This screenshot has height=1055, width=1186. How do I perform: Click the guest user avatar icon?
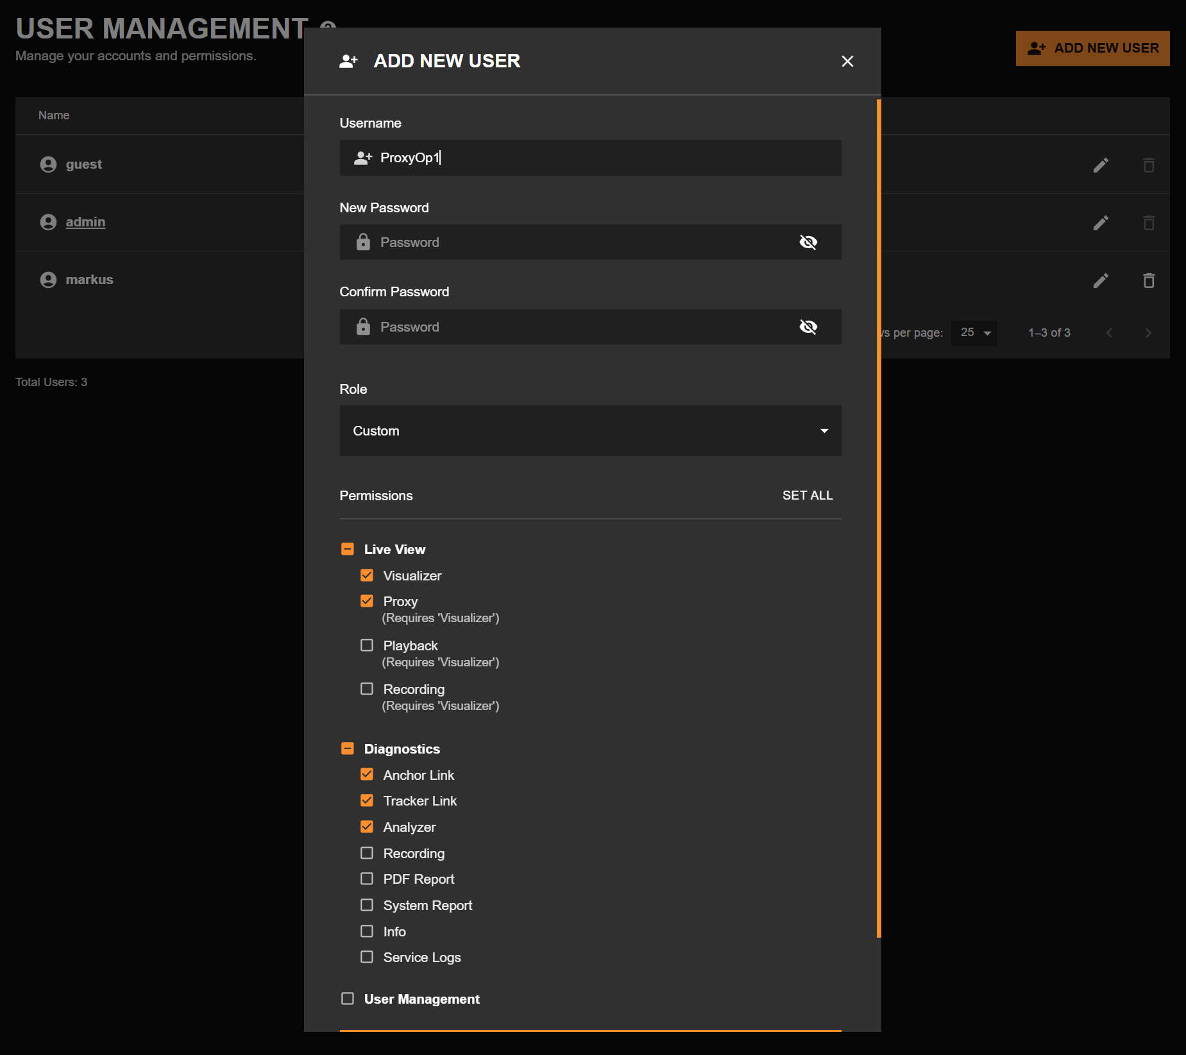pyautogui.click(x=47, y=164)
